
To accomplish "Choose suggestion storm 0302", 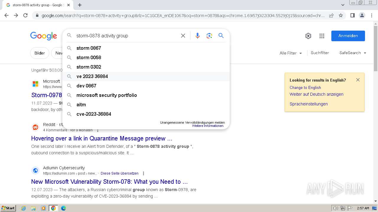I will tap(146, 67).
